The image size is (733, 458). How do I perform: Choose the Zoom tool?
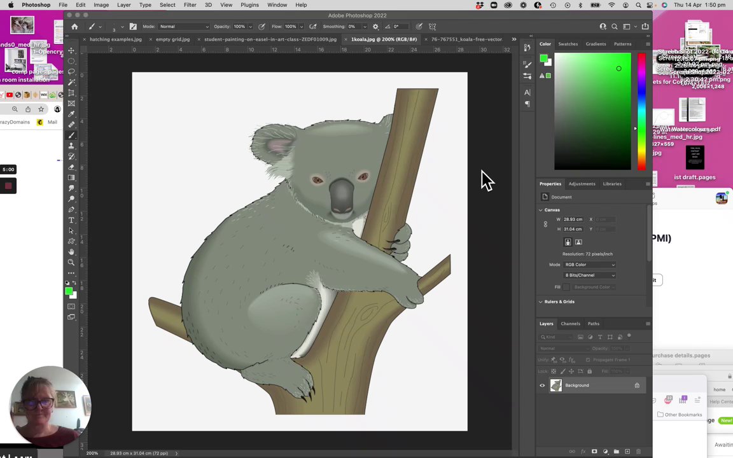71,262
